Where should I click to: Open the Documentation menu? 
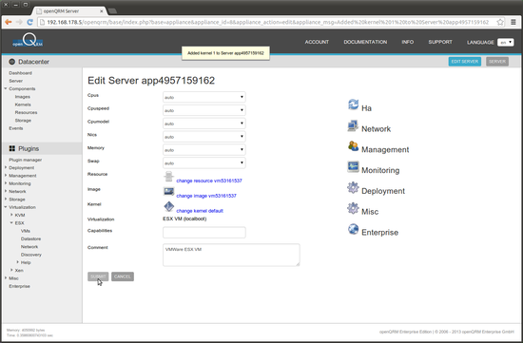pos(365,42)
